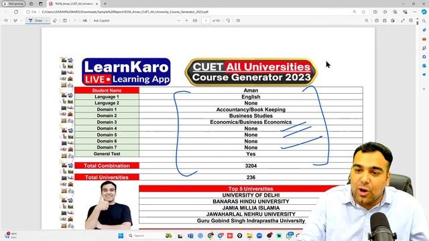Open the Outlook icon in sidebar
The width and height of the screenshot is (429, 241).
(x=424, y=66)
